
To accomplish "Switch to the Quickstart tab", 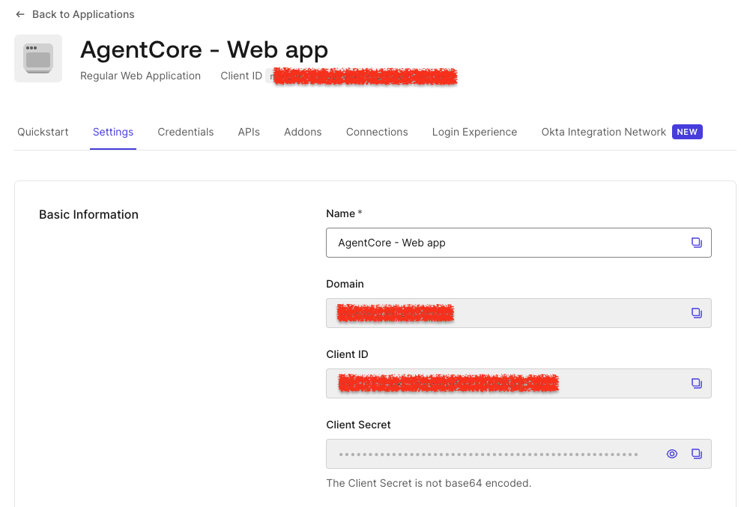I will pos(43,132).
